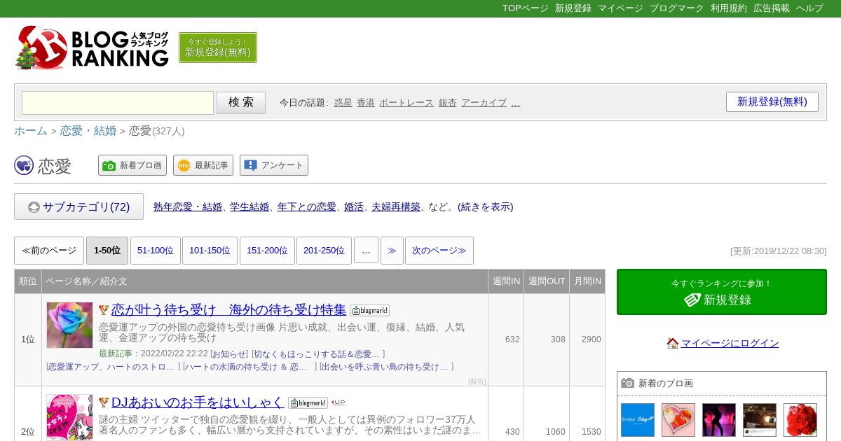Click the [お知らせ] article link

tap(229, 354)
